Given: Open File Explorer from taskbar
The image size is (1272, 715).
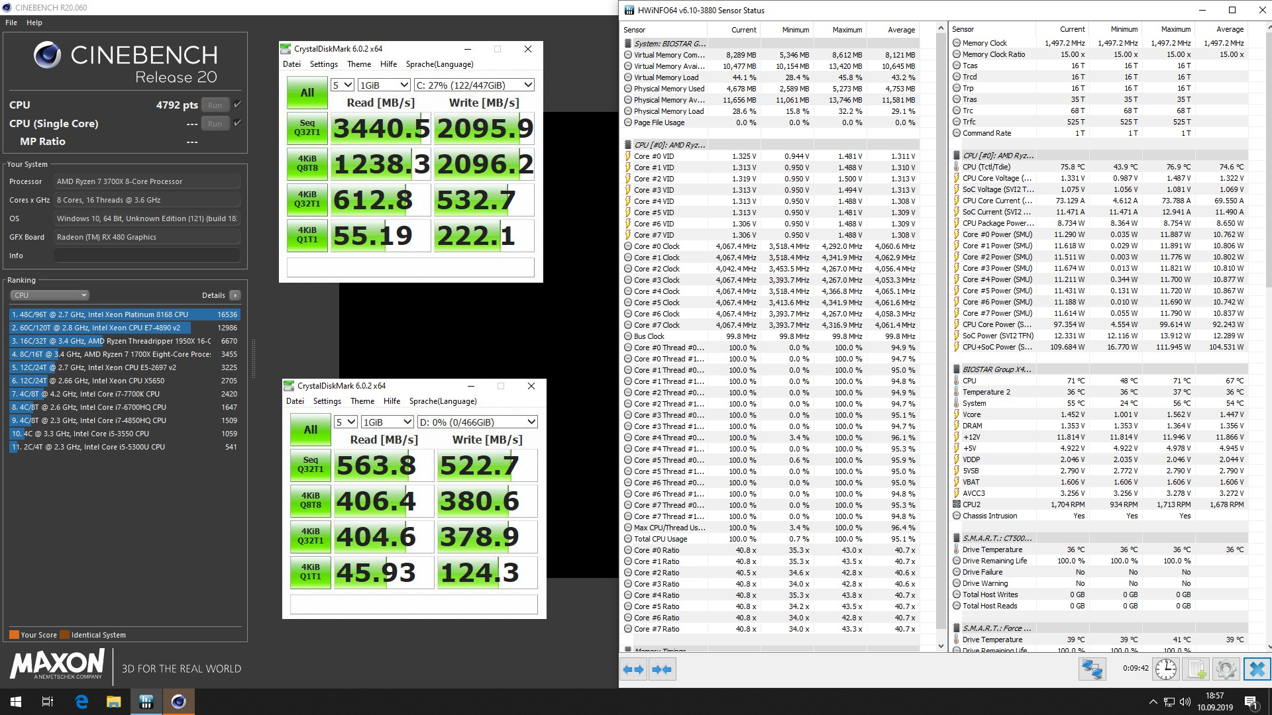Looking at the screenshot, I should [x=114, y=702].
